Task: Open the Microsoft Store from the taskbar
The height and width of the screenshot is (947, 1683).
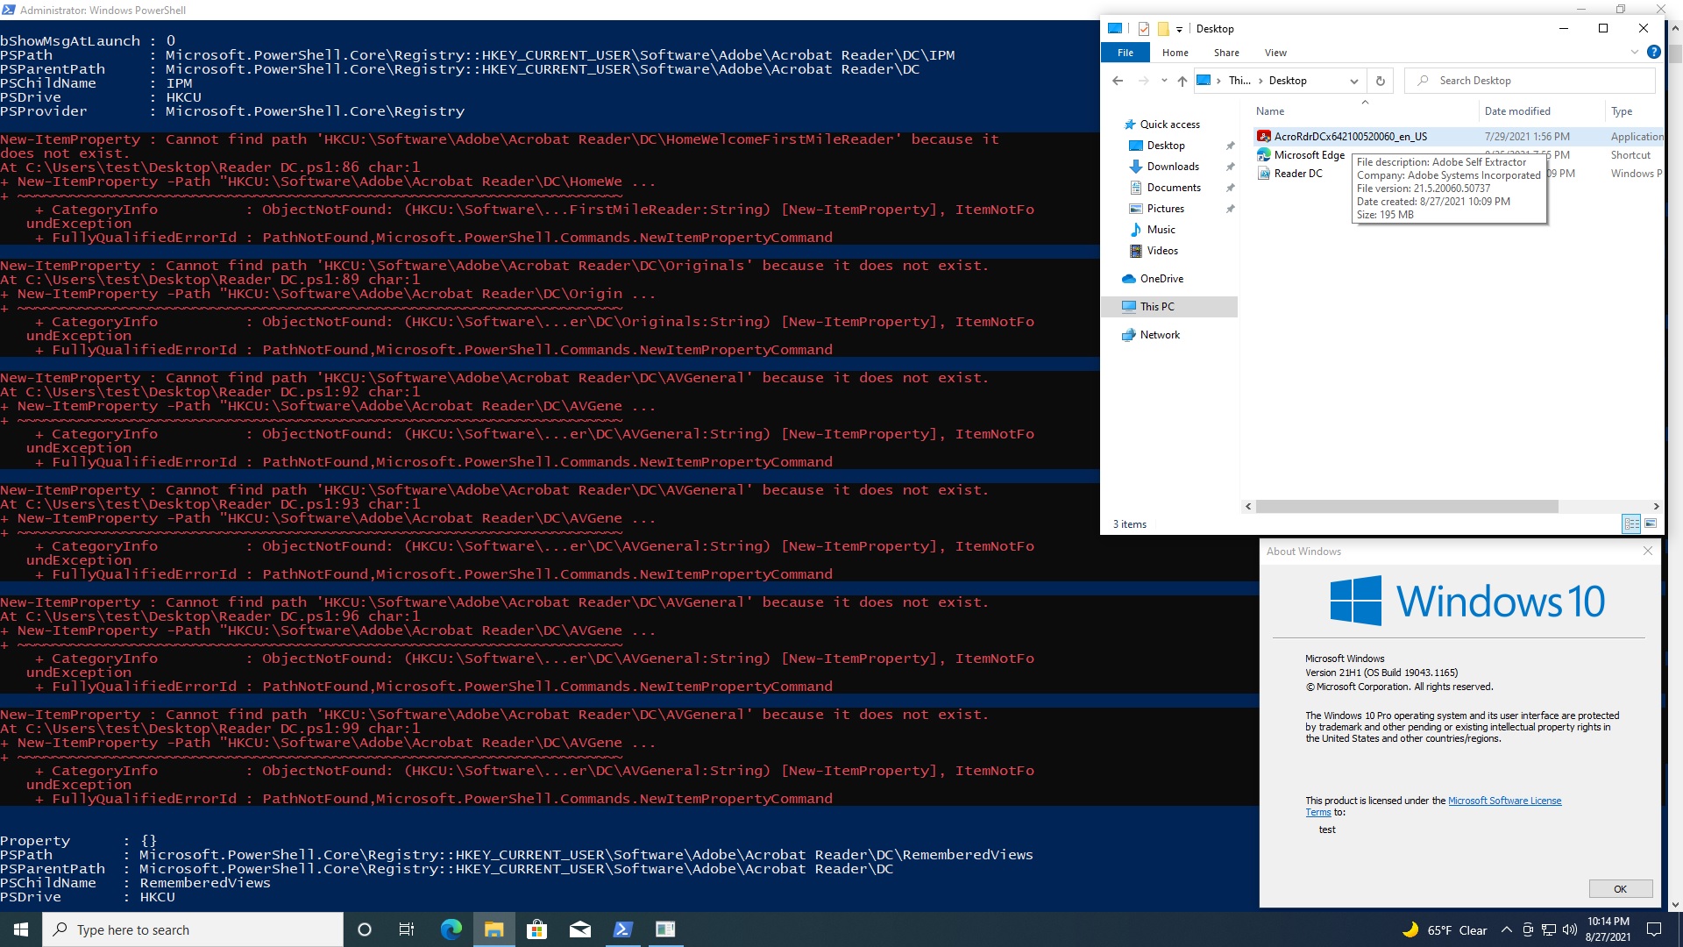Action: 537,929
